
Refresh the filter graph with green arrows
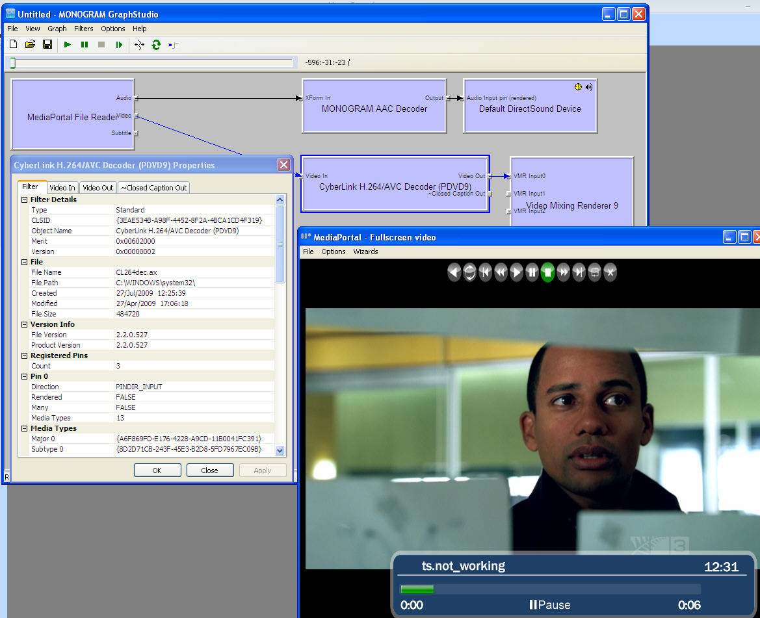coord(156,45)
